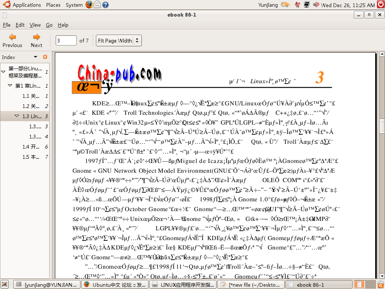Image resolution: width=385 pixels, height=289 pixels.
Task: Click the ebook window menu icon
Action: [x=5, y=15]
